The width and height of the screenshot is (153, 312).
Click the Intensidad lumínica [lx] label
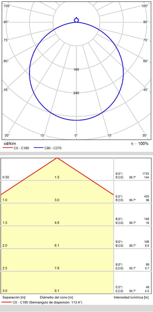point(131,298)
